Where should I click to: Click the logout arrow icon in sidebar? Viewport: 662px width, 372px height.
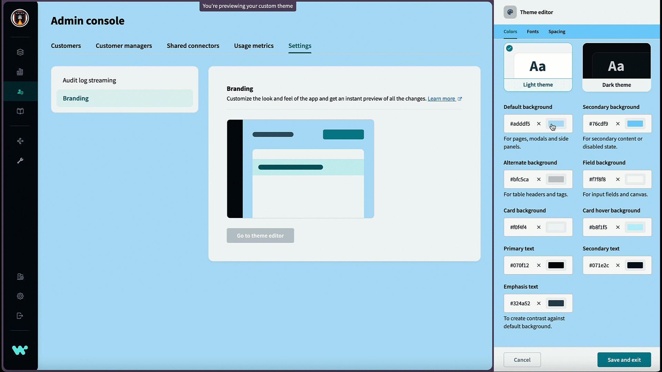pos(20,316)
